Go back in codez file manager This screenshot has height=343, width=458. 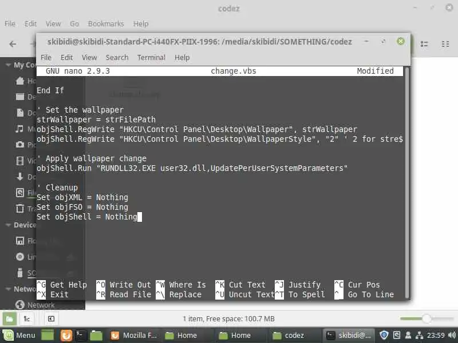click(13, 44)
